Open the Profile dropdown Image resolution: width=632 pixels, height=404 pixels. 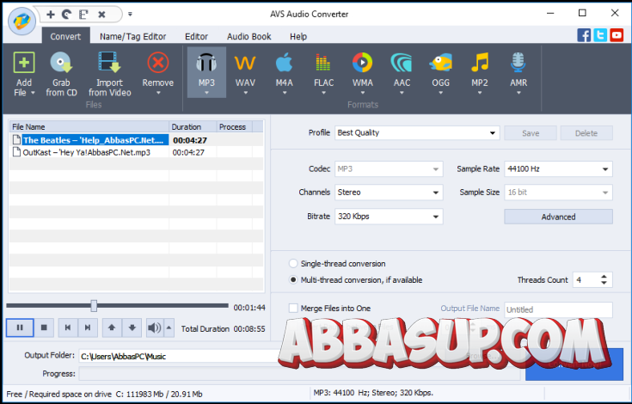(x=417, y=132)
